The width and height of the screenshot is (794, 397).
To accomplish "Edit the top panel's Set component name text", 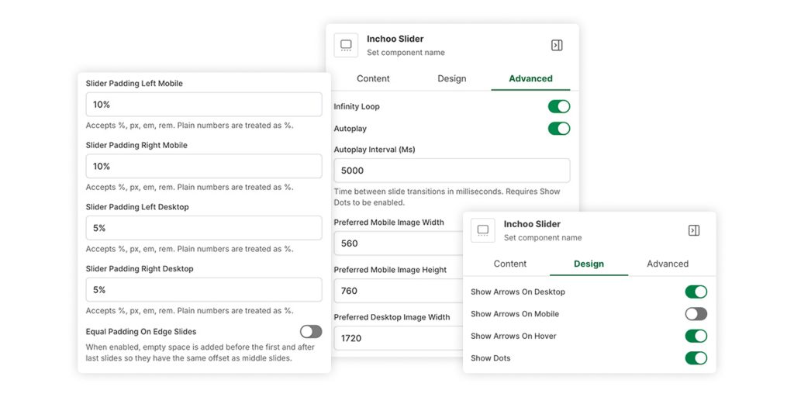I will (406, 53).
